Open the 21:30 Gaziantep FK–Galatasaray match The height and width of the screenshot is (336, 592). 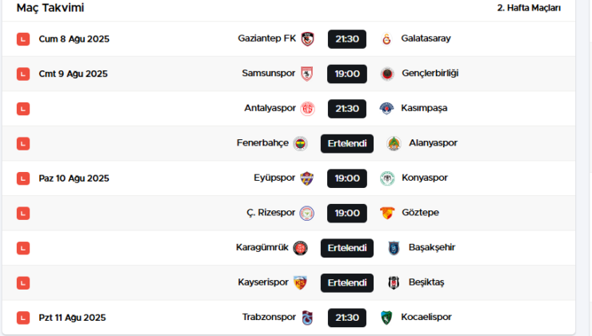346,39
